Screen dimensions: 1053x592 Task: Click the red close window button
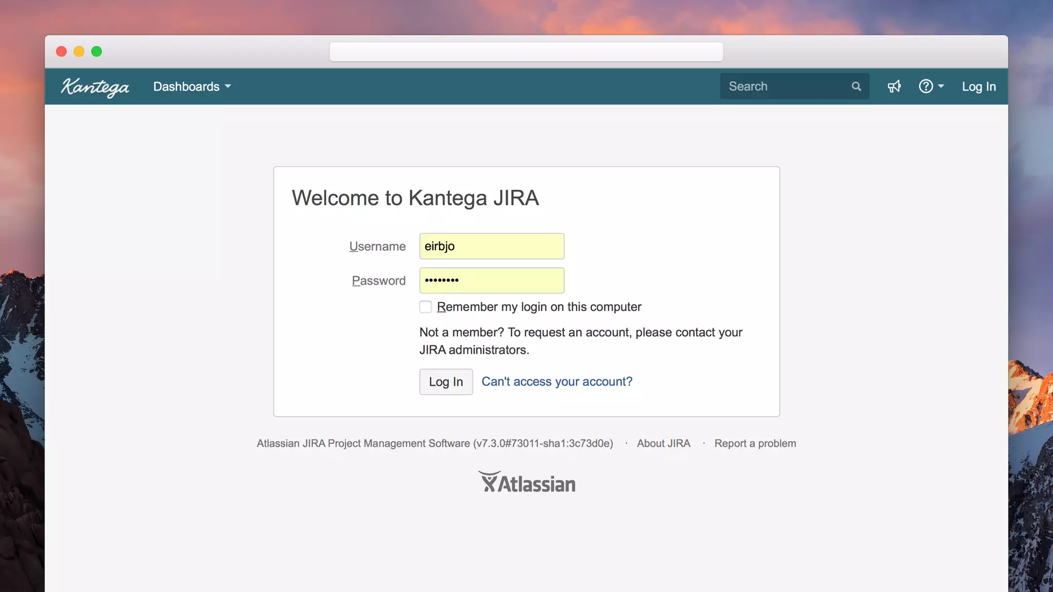61,51
